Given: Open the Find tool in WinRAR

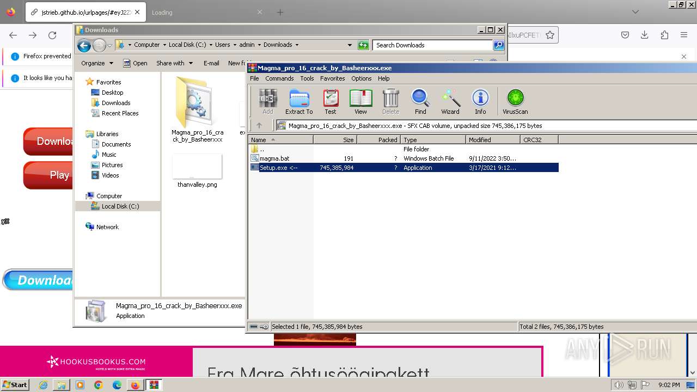Looking at the screenshot, I should pos(420,102).
